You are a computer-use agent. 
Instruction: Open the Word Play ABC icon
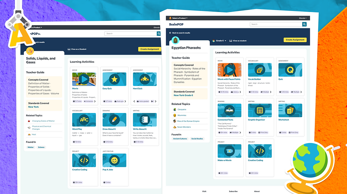[x=84, y=120]
